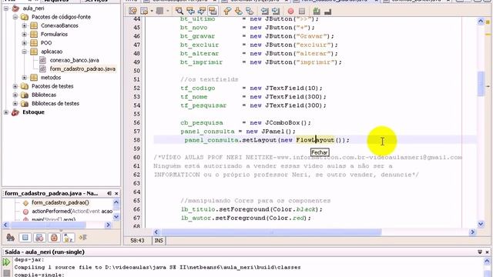
Task: Click editor vertical scrollbar up arrow
Action: [x=481, y=22]
